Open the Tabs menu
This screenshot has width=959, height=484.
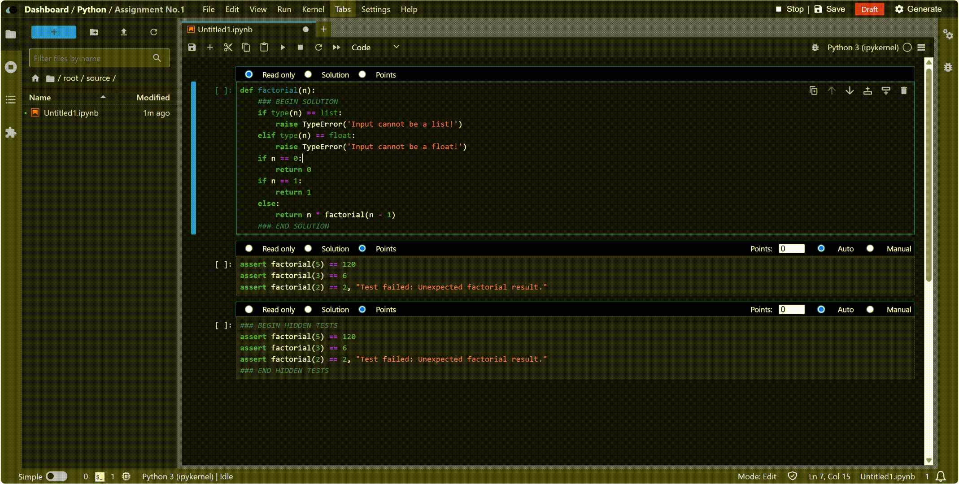point(343,9)
